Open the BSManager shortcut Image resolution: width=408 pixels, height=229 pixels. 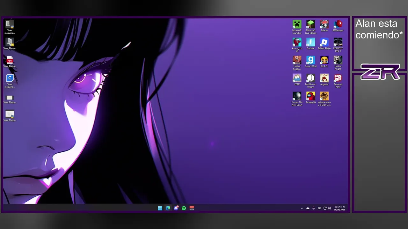coord(338,26)
